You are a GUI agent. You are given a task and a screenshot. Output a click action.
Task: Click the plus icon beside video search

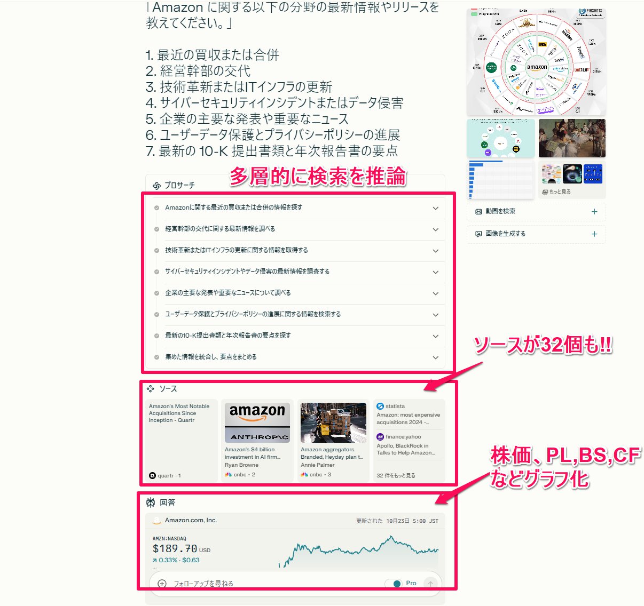pyautogui.click(x=594, y=212)
